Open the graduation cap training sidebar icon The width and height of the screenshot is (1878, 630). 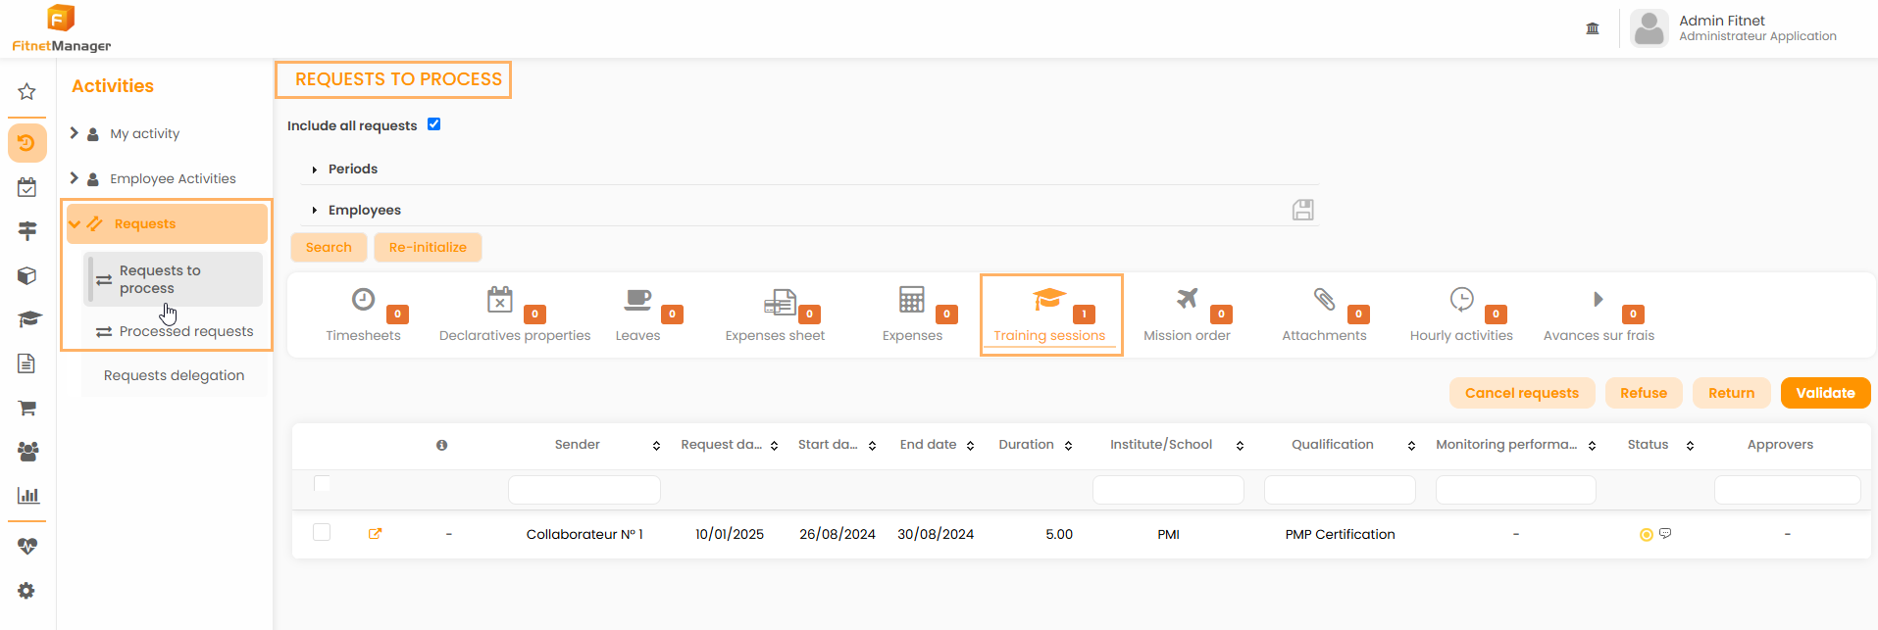tap(26, 319)
